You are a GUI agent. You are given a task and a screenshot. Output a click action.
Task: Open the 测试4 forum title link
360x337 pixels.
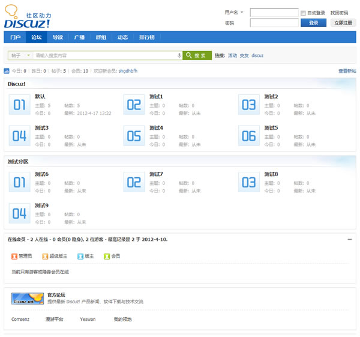click(156, 128)
